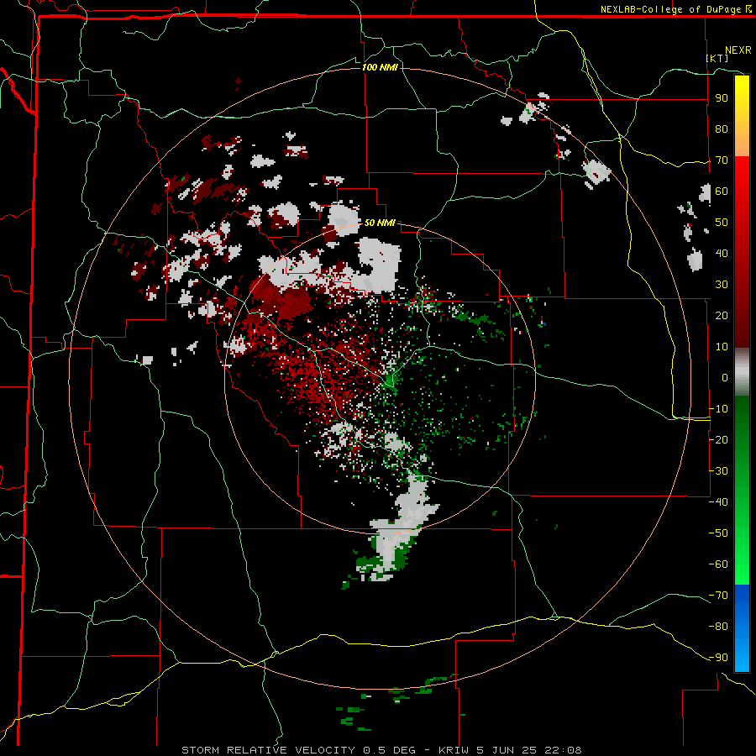Select the blue segment near -80

742,627
